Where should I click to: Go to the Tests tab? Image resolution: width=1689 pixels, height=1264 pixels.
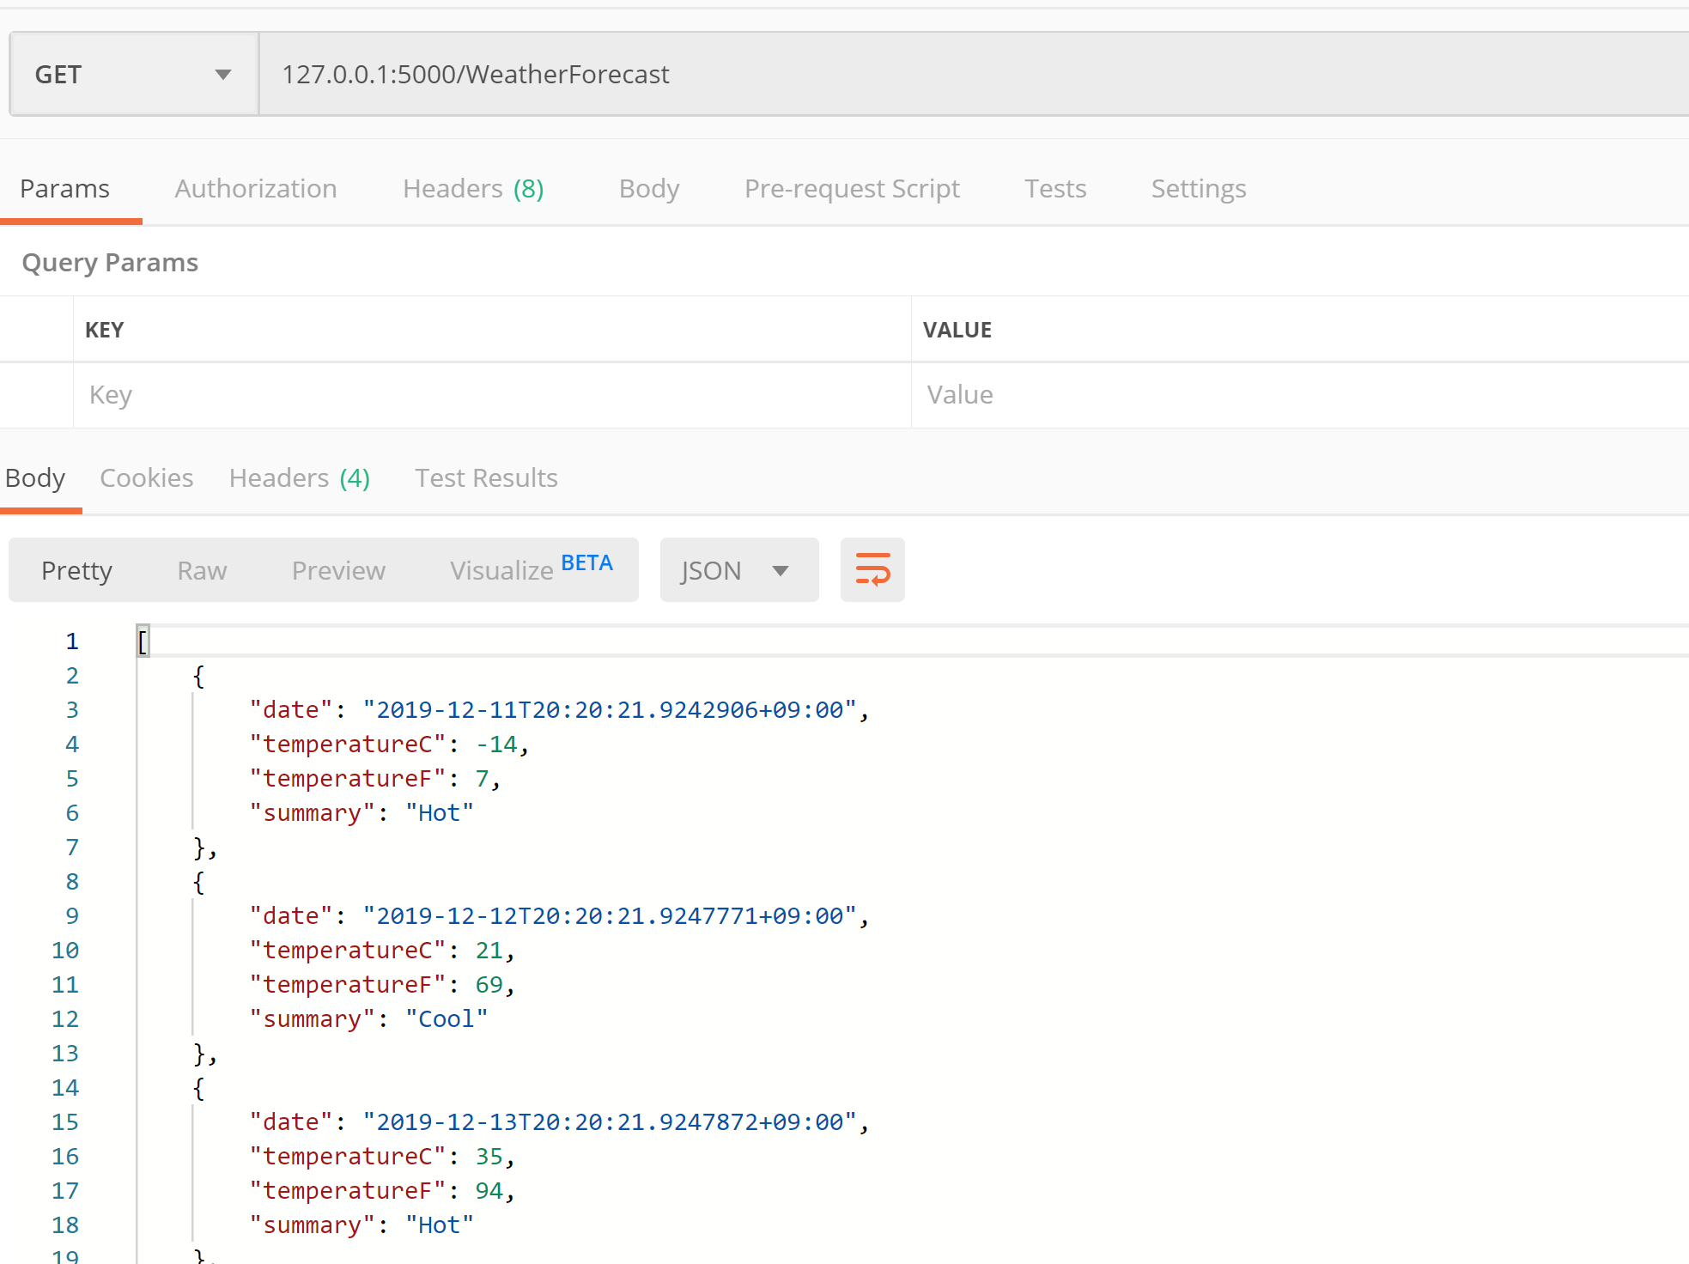(1054, 189)
